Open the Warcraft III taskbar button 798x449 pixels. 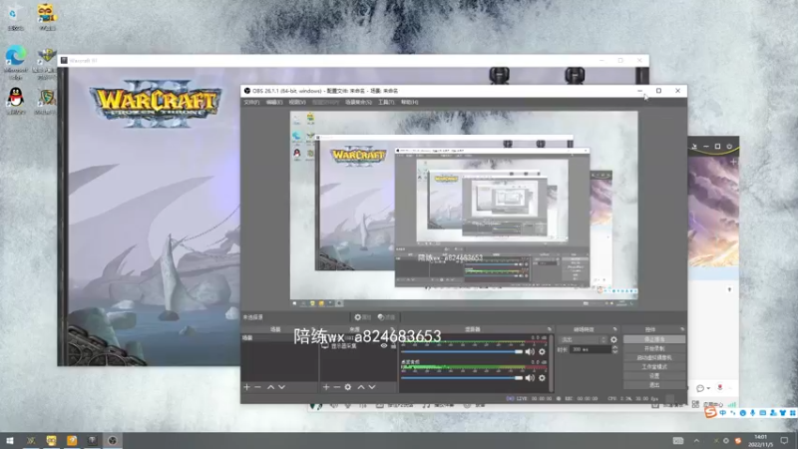click(92, 440)
